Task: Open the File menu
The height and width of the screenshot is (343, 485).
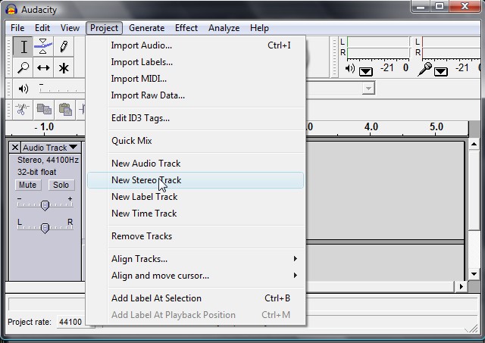Action: click(x=17, y=28)
